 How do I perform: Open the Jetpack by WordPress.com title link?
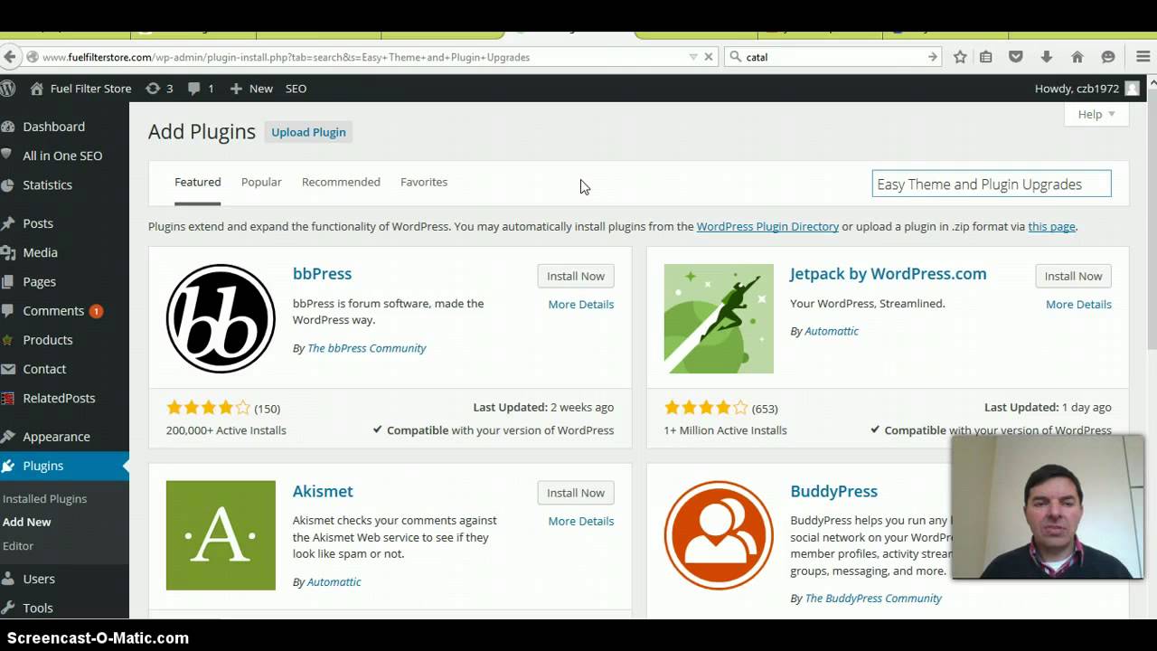pyautogui.click(x=889, y=274)
